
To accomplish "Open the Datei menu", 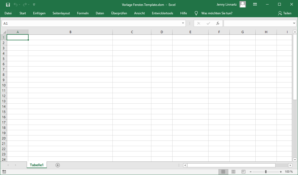I will [8, 13].
